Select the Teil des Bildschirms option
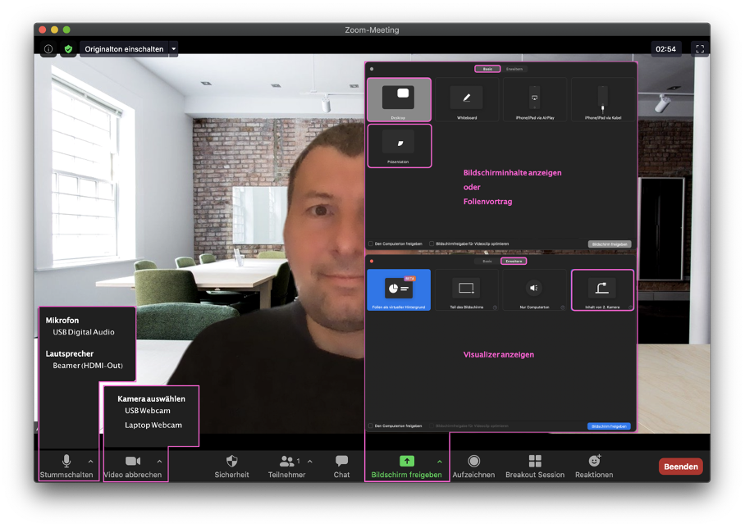745x528 pixels. pos(467,290)
